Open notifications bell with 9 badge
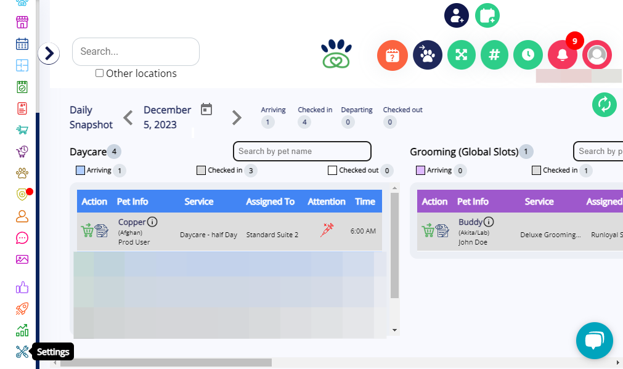This screenshot has width=623, height=369. [563, 55]
